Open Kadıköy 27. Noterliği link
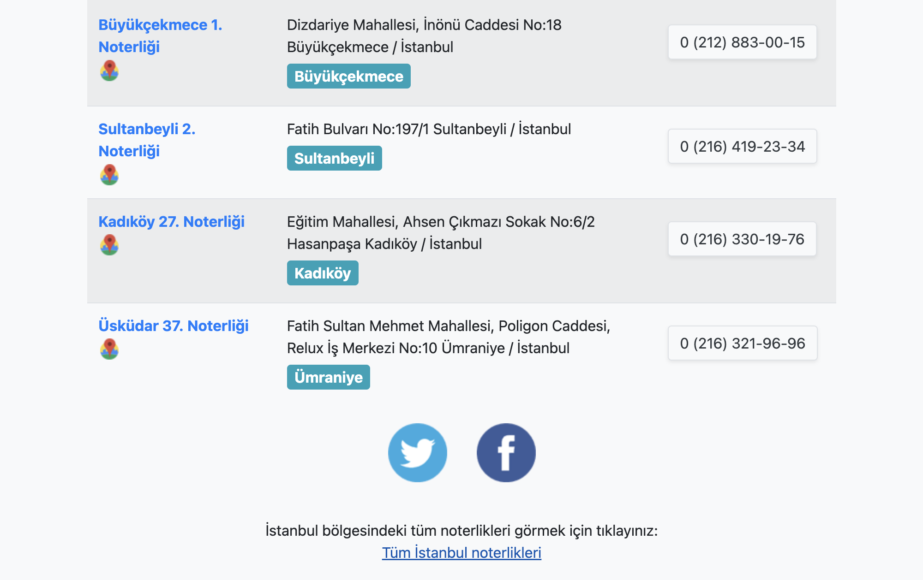 172,222
